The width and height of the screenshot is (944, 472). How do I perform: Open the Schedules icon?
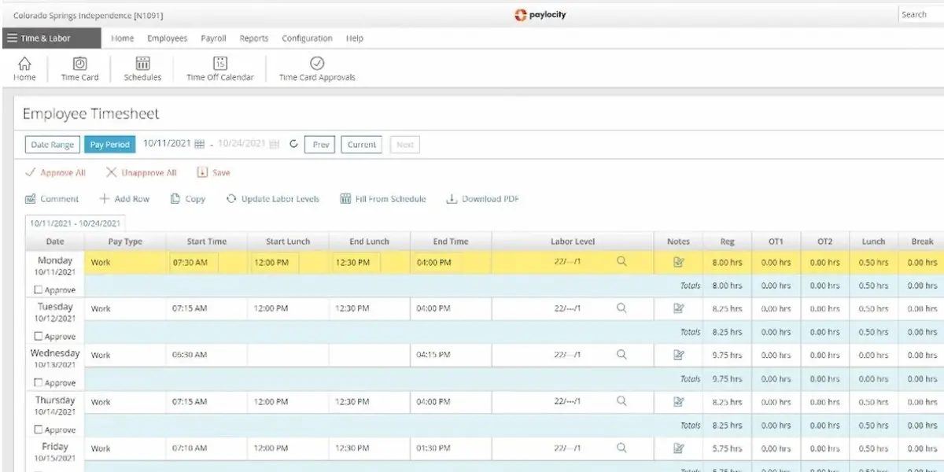(142, 64)
